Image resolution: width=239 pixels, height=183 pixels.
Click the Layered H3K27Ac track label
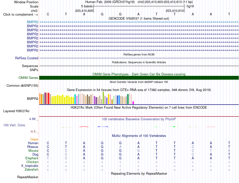pyautogui.click(x=16, y=111)
